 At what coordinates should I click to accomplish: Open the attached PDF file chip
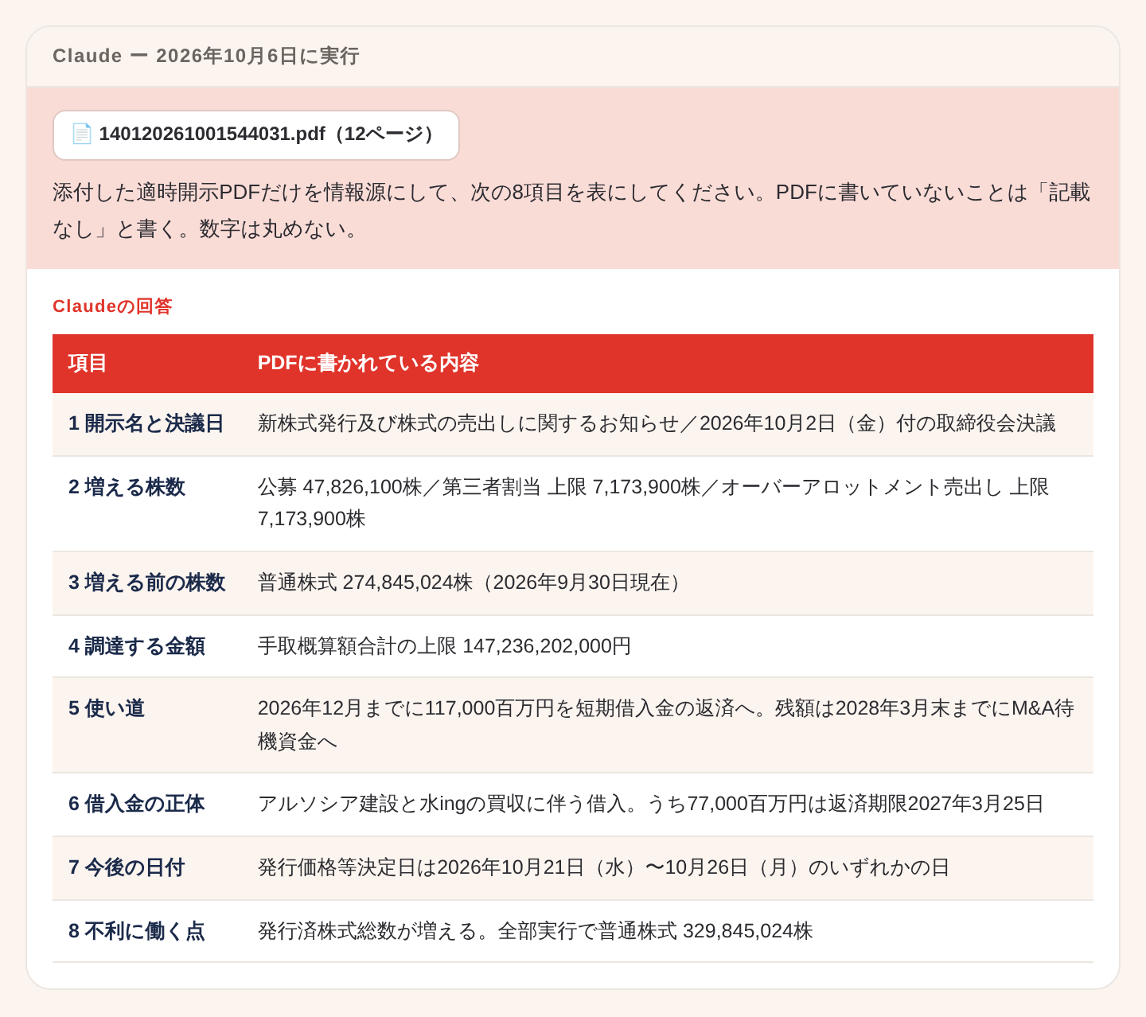pyautogui.click(x=255, y=134)
